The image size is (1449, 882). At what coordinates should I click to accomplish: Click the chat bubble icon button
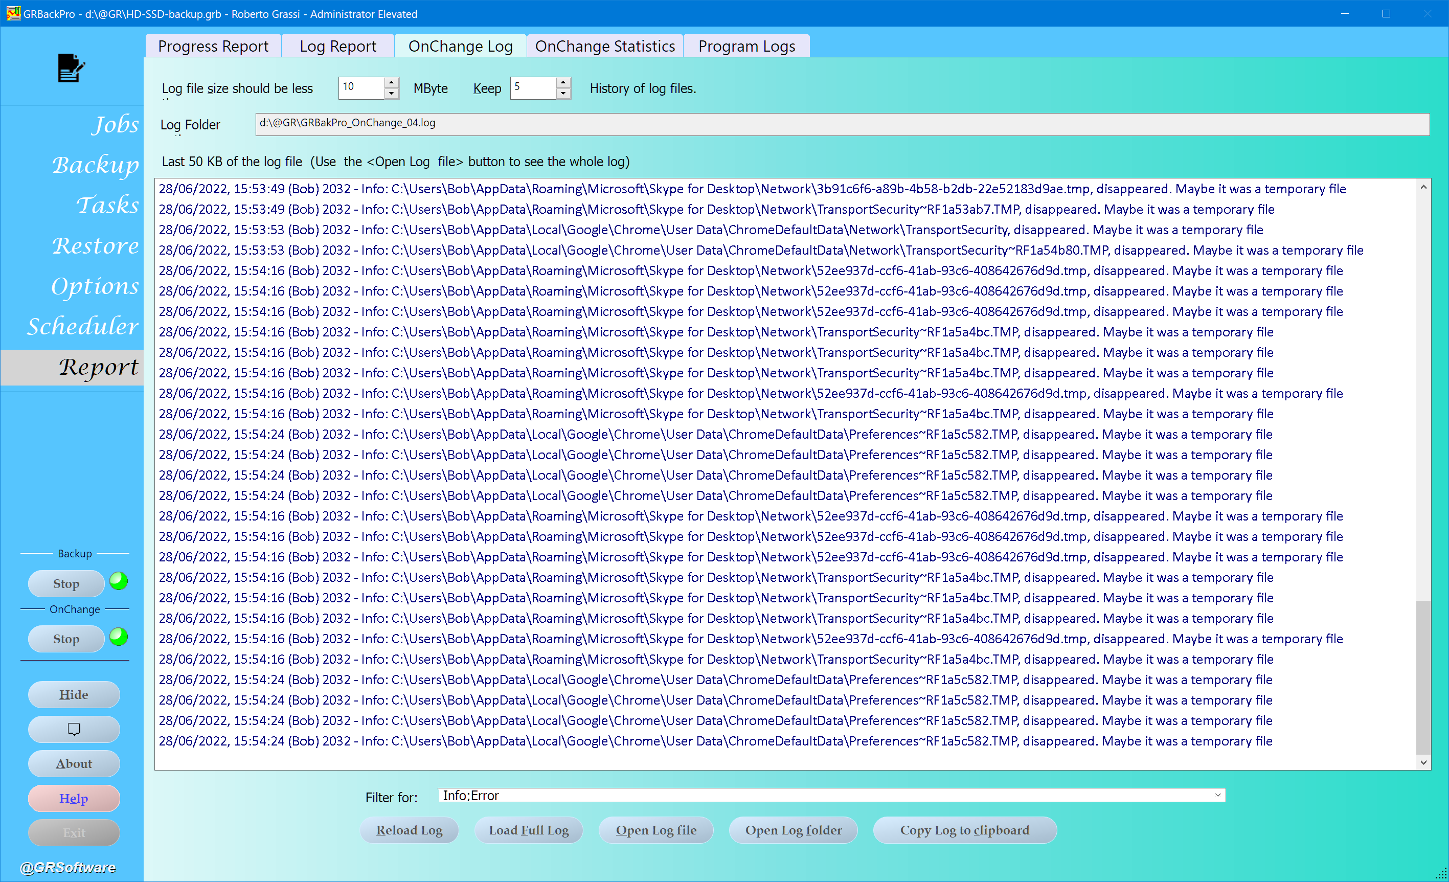click(74, 729)
